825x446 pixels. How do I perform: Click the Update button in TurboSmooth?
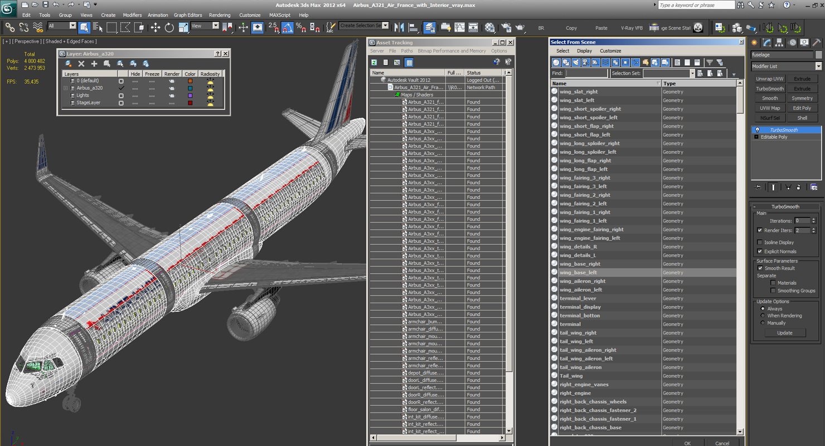click(785, 333)
